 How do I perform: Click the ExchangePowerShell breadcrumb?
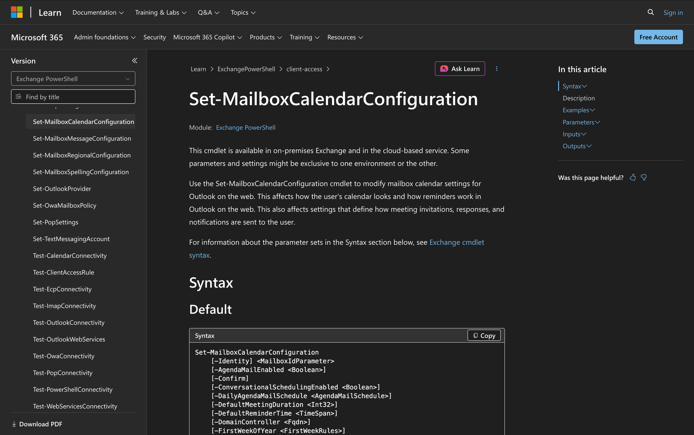coord(246,69)
